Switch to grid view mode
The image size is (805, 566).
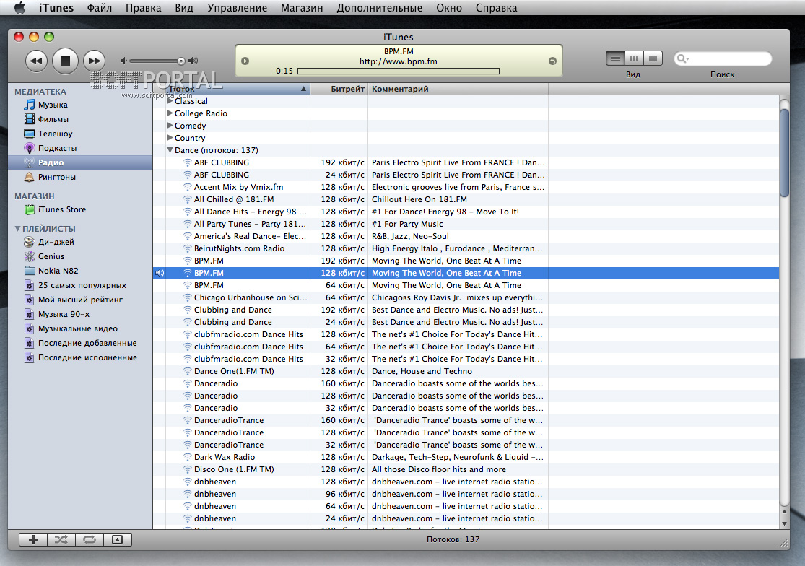[x=634, y=58]
